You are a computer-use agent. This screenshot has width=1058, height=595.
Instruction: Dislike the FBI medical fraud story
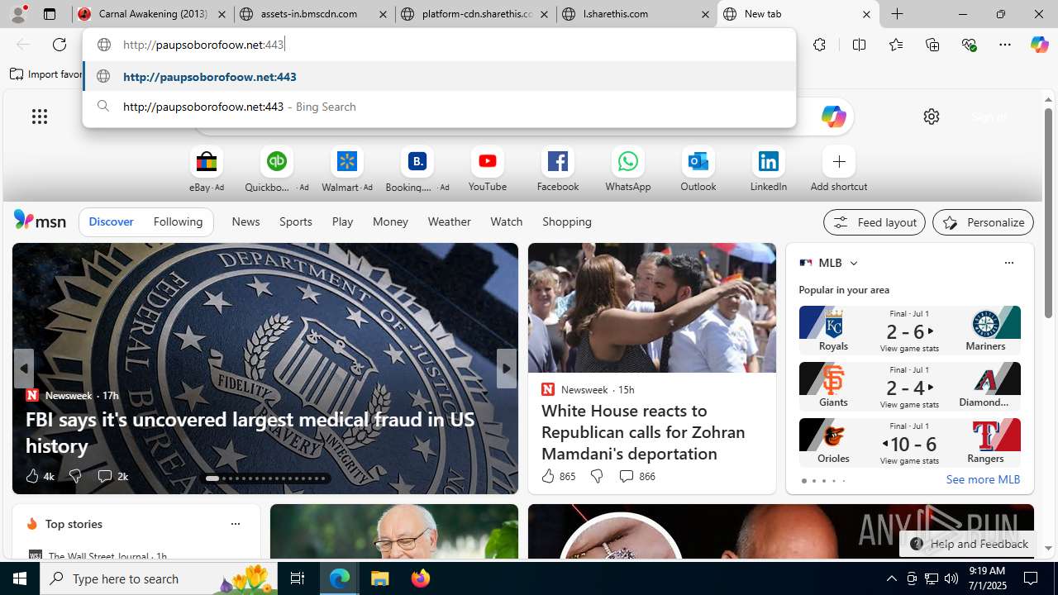75,476
